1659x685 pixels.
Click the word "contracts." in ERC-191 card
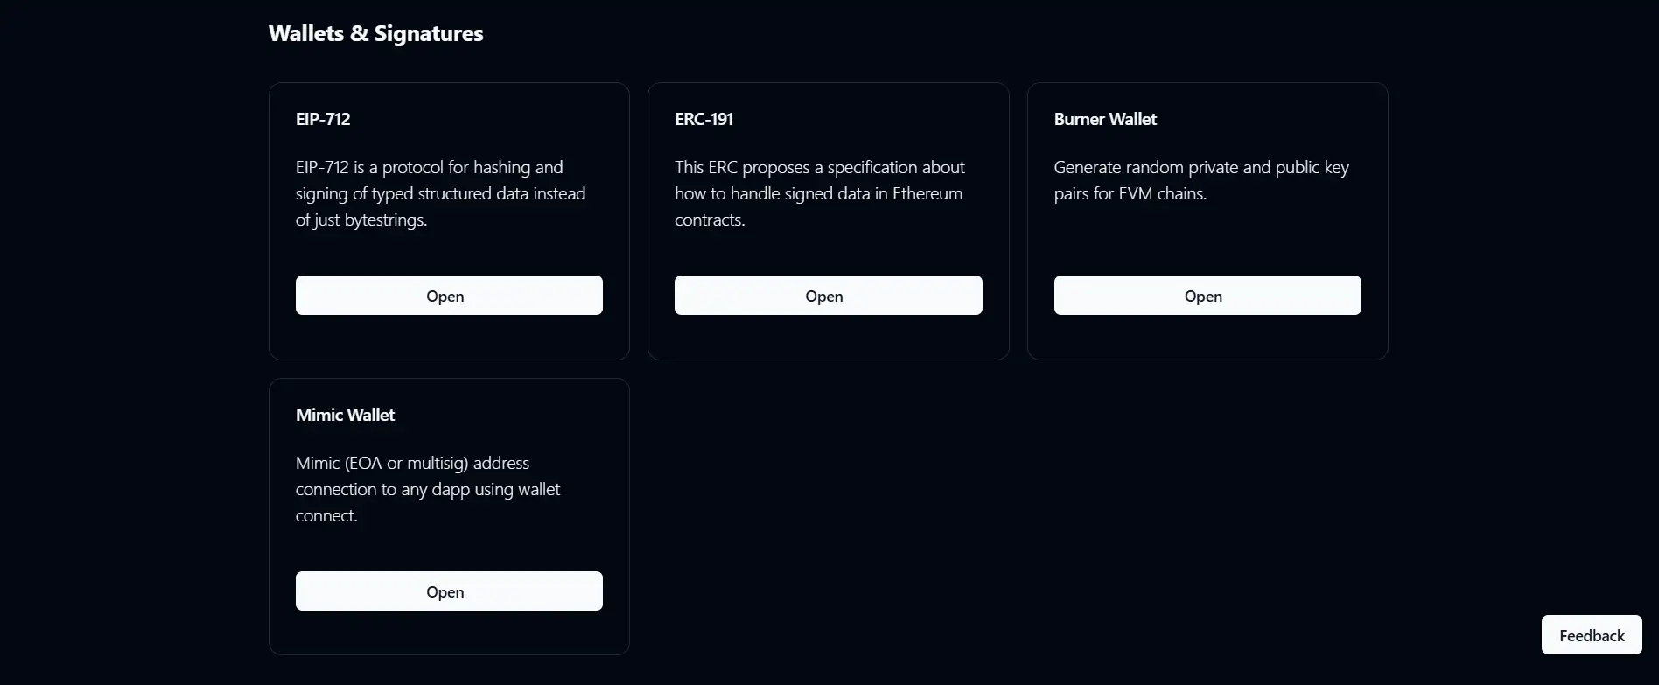click(710, 220)
